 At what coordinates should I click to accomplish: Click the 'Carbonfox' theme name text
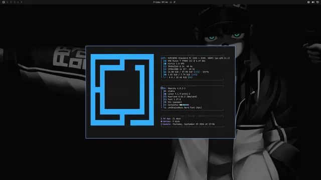click(173, 105)
